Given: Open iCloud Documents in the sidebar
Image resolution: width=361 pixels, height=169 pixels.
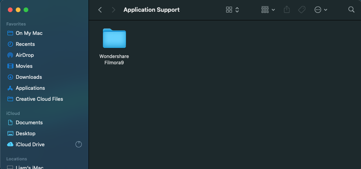Looking at the screenshot, I should [x=29, y=123].
